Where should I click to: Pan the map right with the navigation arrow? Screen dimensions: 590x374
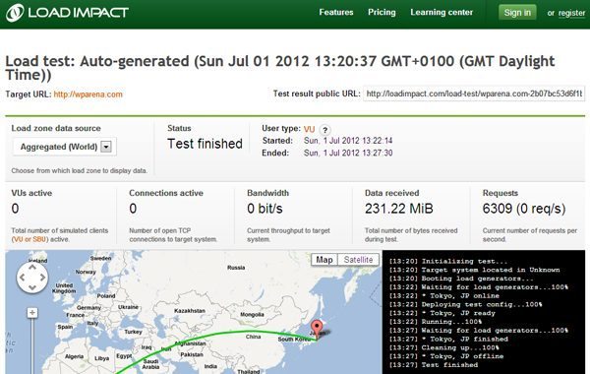pos(43,278)
